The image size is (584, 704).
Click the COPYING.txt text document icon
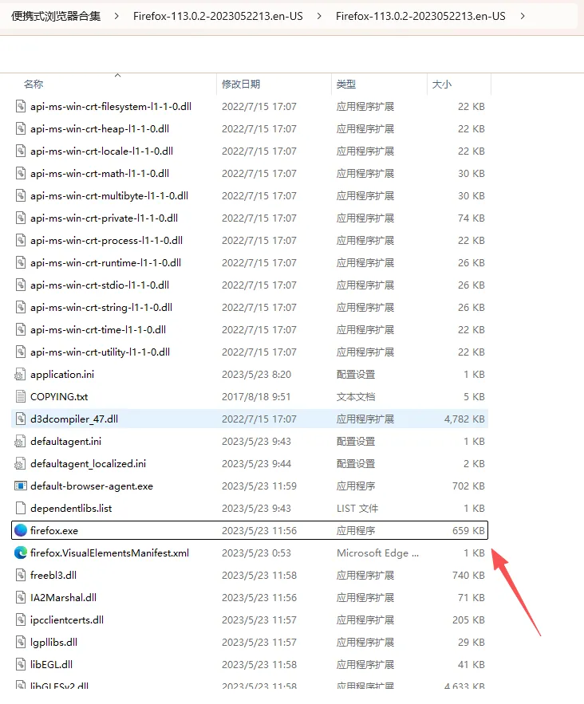tap(21, 396)
